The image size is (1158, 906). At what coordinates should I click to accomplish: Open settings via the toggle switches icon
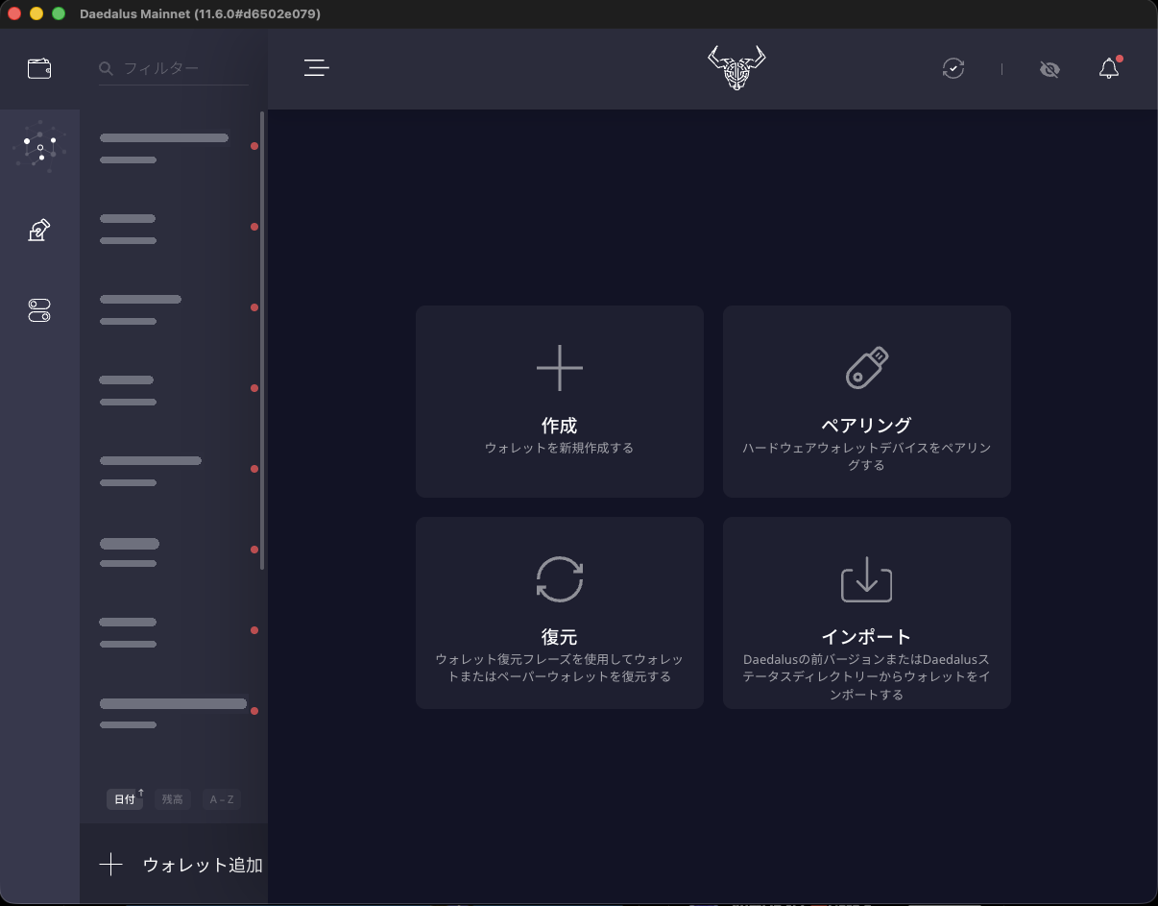click(x=39, y=310)
